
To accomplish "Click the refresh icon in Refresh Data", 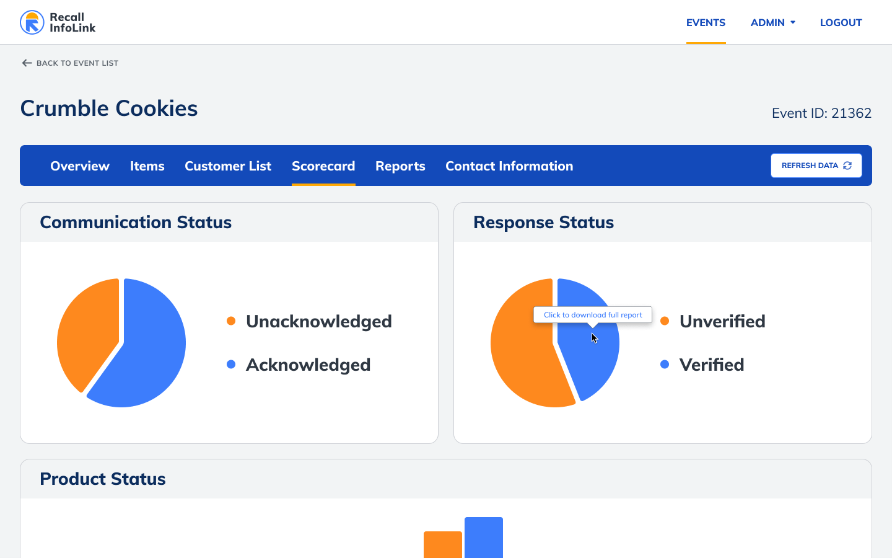I will tap(847, 166).
